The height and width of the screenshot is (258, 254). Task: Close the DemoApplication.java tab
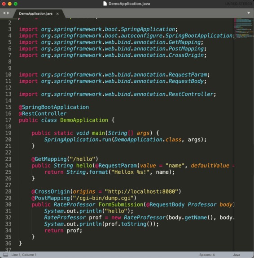pos(57,14)
